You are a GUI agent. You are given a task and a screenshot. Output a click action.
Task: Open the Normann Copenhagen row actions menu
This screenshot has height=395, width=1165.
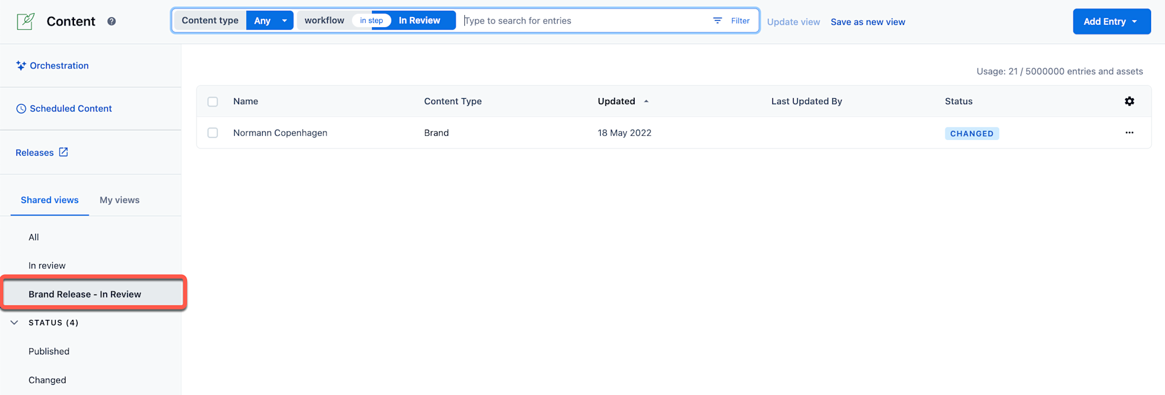pyautogui.click(x=1129, y=133)
